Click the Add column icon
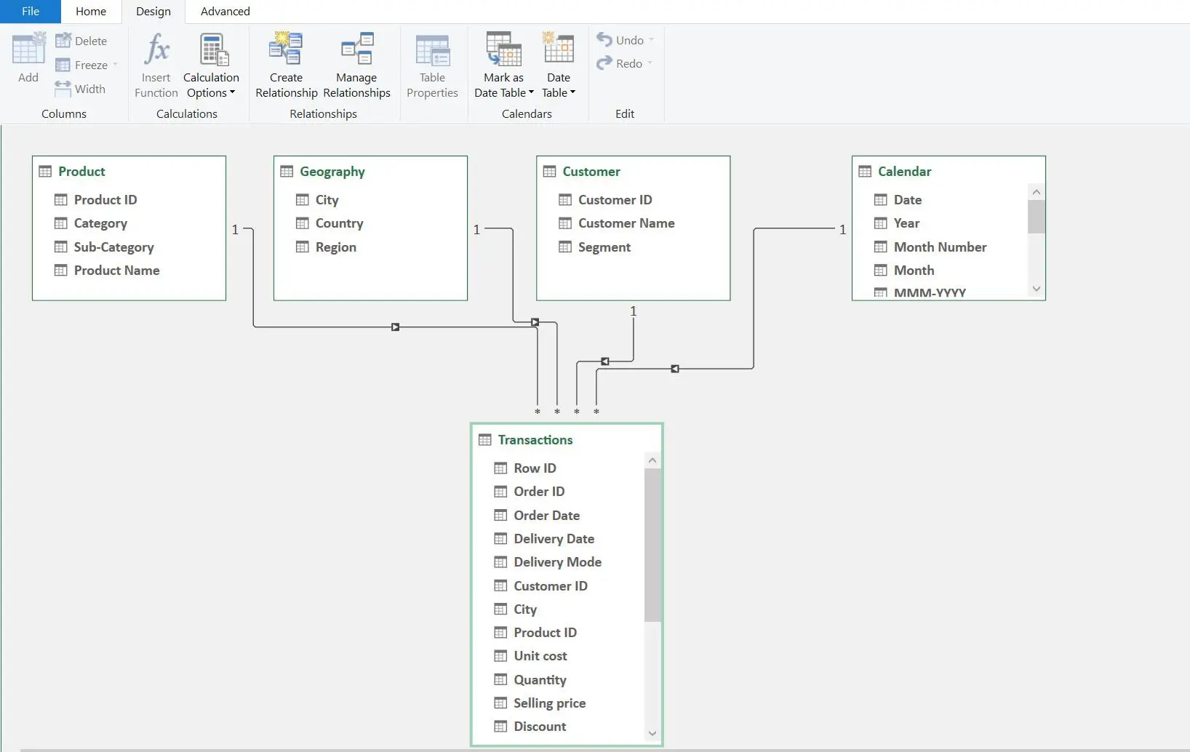1190x752 pixels. click(29, 49)
